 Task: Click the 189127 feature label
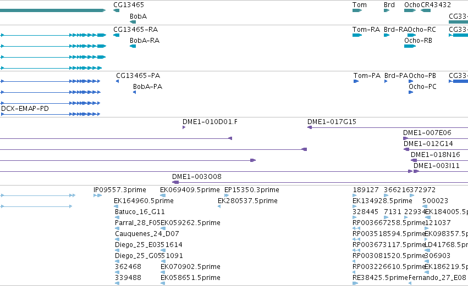pos(366,190)
